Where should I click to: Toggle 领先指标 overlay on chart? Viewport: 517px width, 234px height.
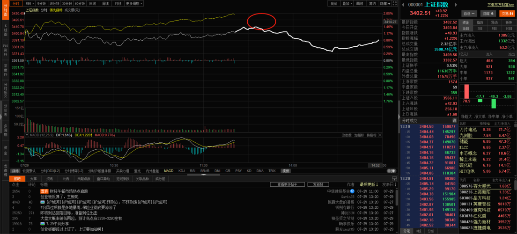tap(56, 10)
